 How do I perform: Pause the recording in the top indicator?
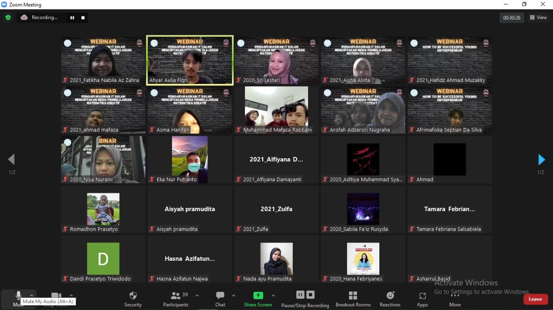coord(72,18)
